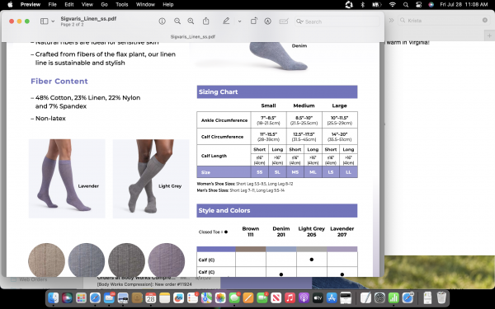Open Finder from the Dock
495x309 pixels.
click(x=54, y=297)
